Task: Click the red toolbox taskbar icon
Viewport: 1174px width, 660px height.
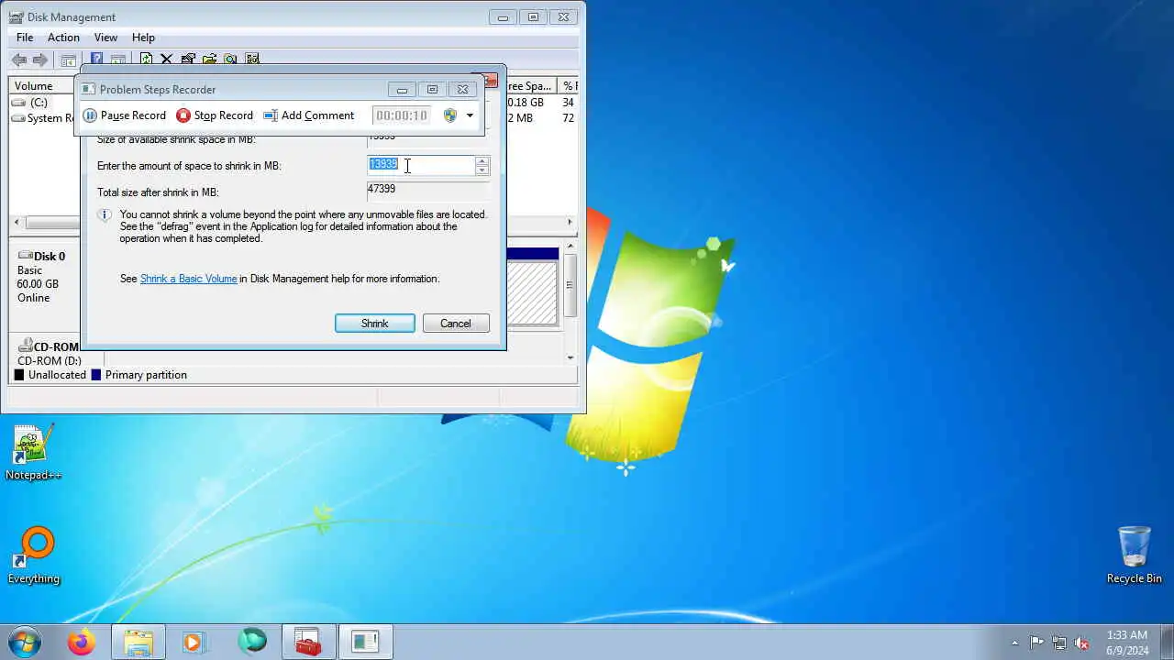Action: (308, 643)
